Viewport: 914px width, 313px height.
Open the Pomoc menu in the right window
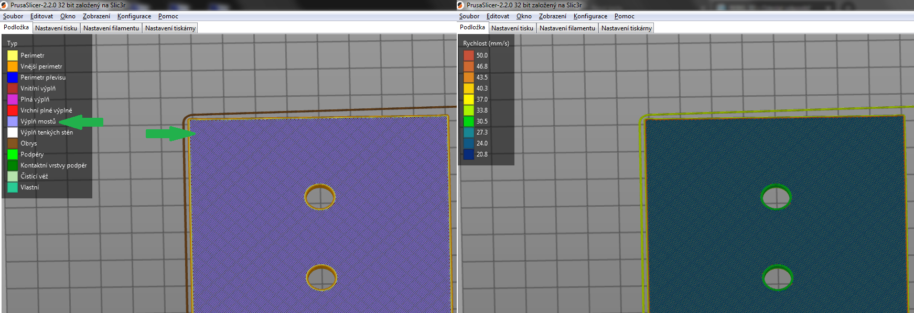click(x=624, y=16)
